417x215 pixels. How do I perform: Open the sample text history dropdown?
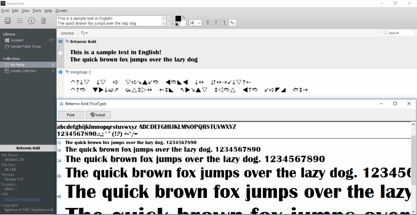tap(168, 21)
